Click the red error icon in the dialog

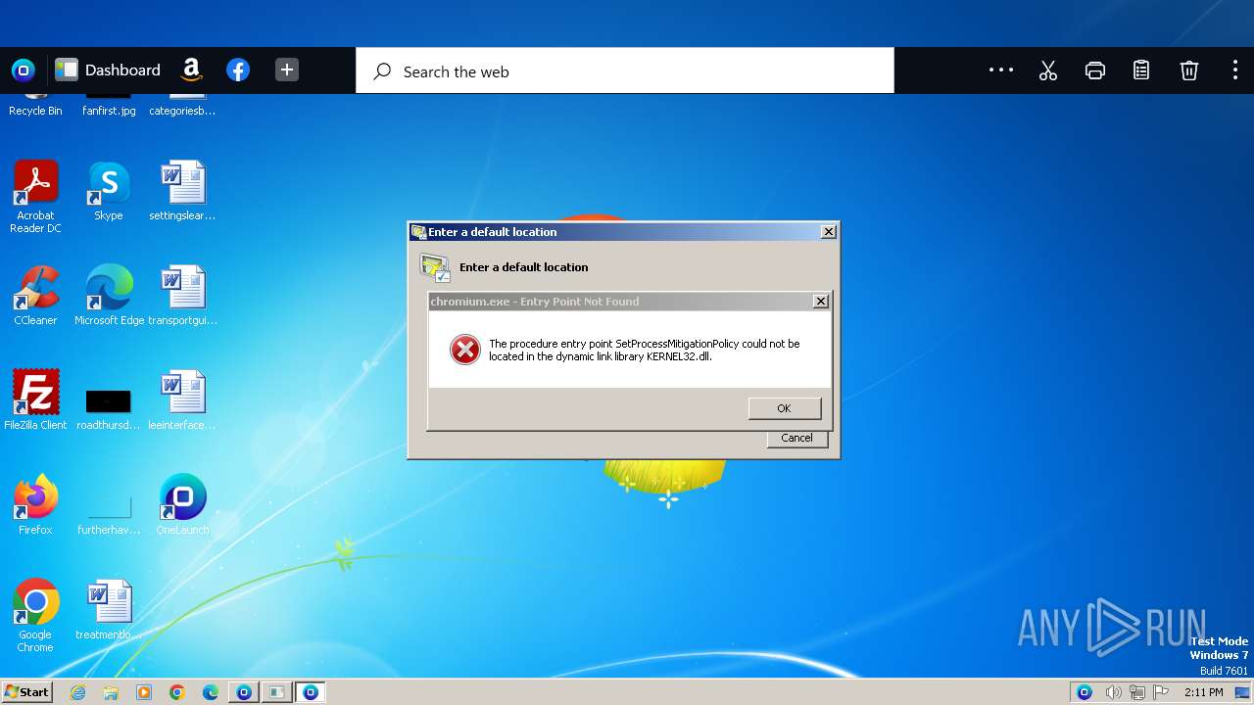[x=465, y=350]
